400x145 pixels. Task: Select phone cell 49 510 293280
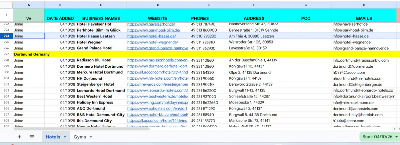tap(209, 36)
